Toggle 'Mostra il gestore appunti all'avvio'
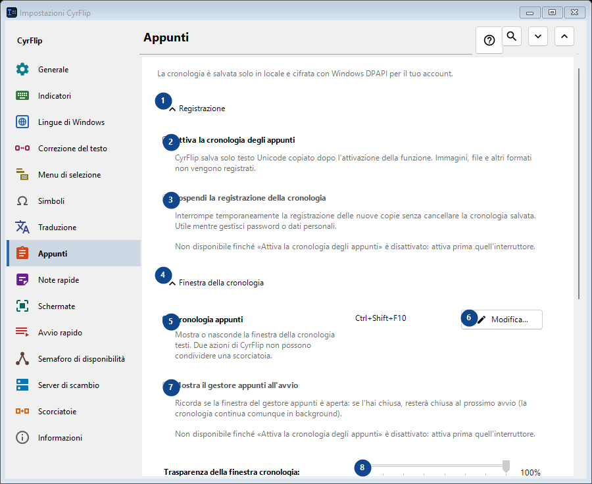The height and width of the screenshot is (484, 592). coord(166,385)
